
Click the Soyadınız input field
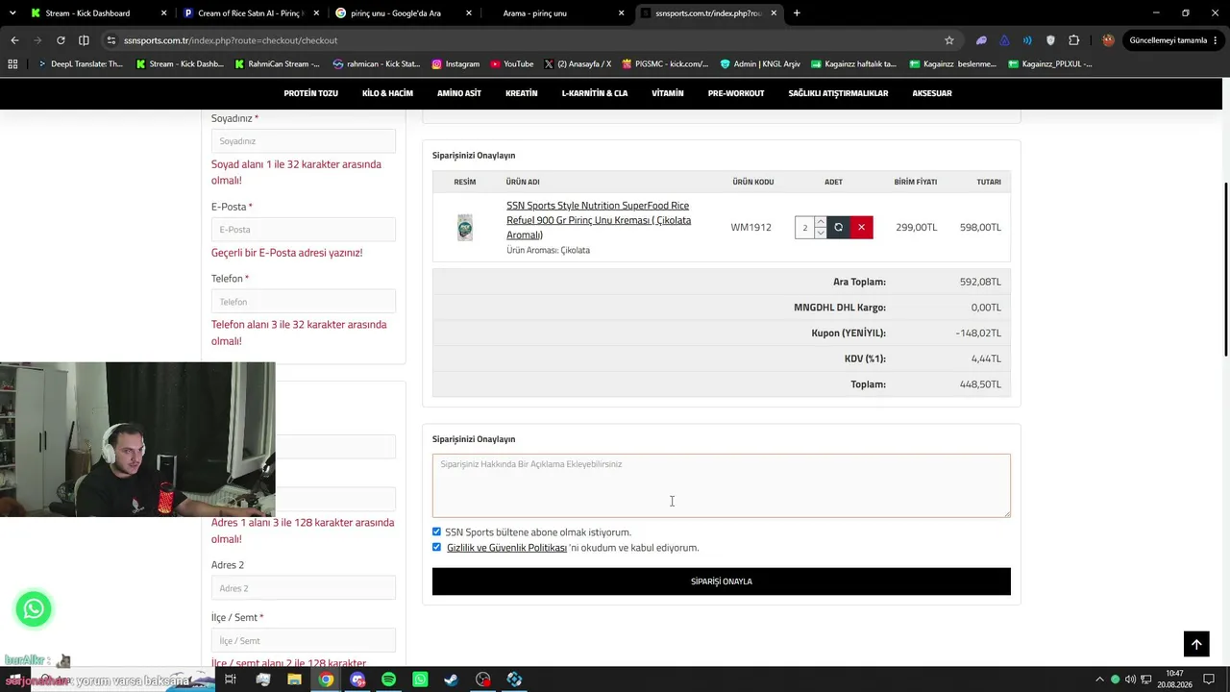(x=304, y=141)
